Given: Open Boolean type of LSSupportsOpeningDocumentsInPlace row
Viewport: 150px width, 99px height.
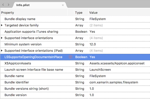Looking at the screenshot, I should click(81, 57).
